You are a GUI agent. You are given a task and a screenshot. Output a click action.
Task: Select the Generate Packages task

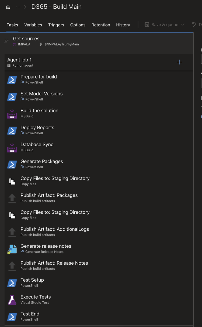tap(99, 164)
